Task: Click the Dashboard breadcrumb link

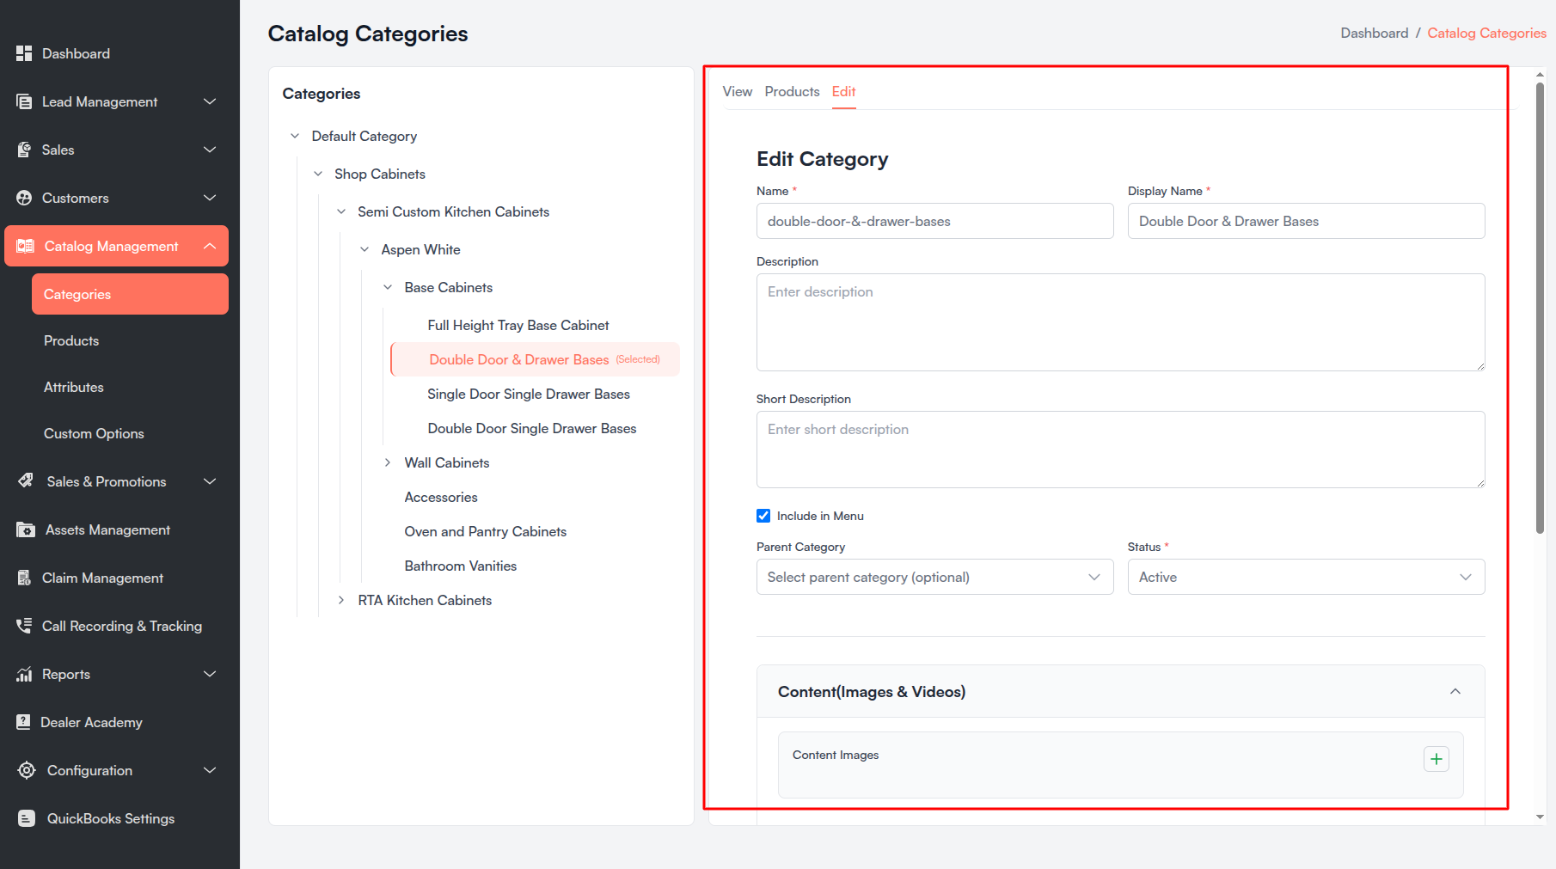Action: (x=1374, y=33)
